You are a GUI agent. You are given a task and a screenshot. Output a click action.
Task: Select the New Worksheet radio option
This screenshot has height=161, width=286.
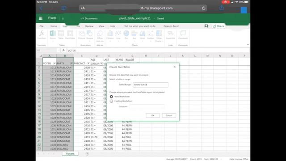[x=111, y=97]
